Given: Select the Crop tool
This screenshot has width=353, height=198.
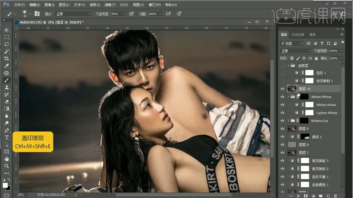Looking at the screenshot, I should coord(6,59).
